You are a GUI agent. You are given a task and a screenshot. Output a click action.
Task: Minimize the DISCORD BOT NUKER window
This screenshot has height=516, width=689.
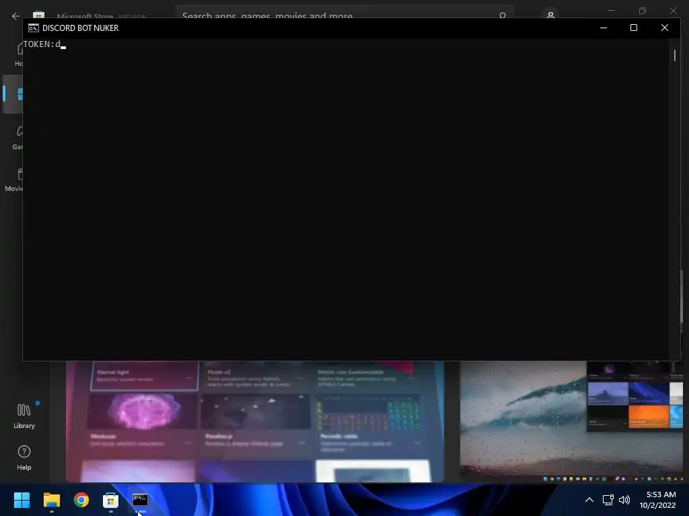click(x=604, y=28)
